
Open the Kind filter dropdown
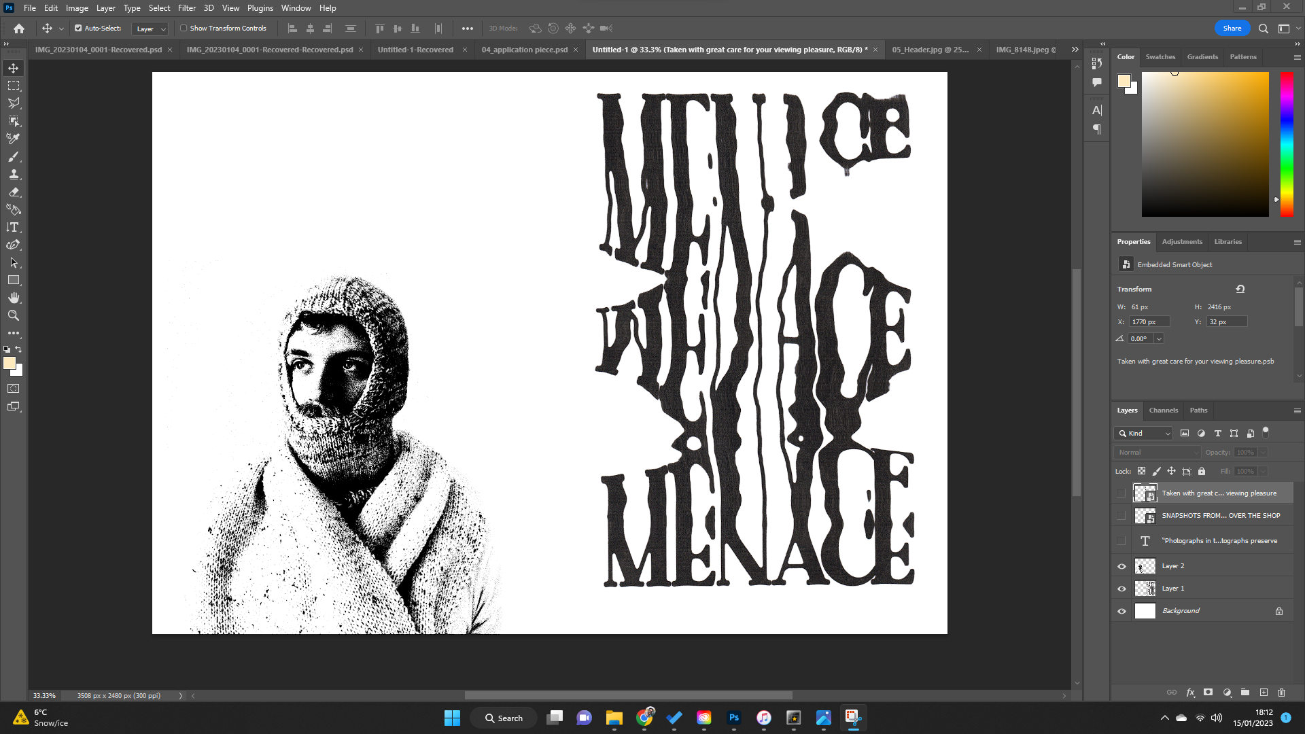tap(1143, 433)
